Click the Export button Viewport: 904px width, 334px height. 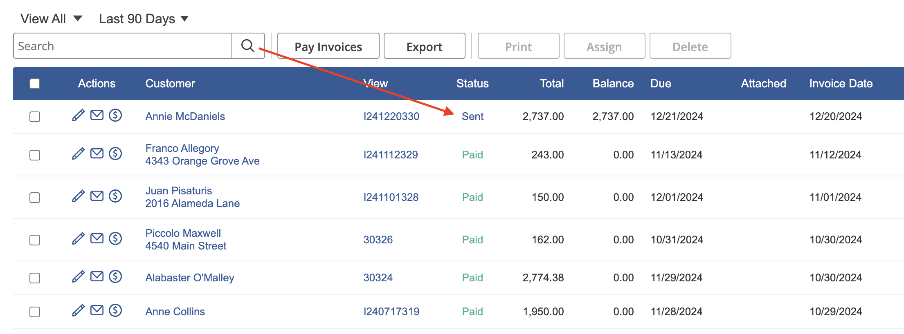point(425,46)
